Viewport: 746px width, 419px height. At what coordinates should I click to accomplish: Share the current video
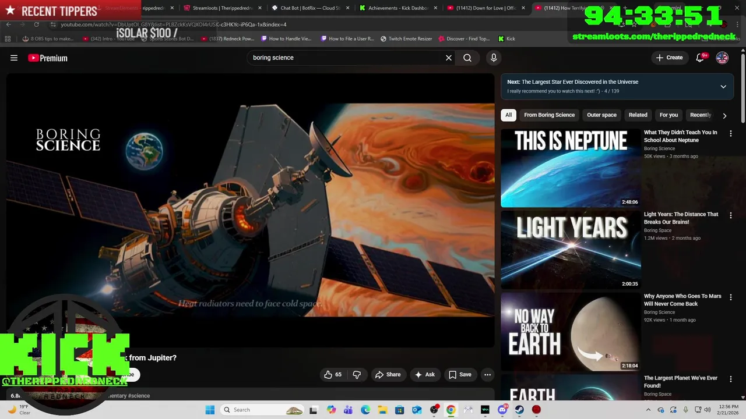click(x=388, y=375)
